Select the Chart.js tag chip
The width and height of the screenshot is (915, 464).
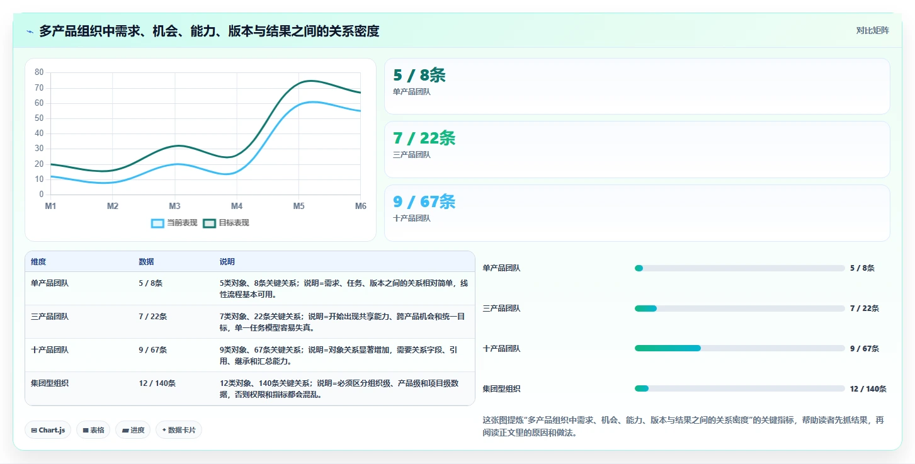(x=48, y=430)
